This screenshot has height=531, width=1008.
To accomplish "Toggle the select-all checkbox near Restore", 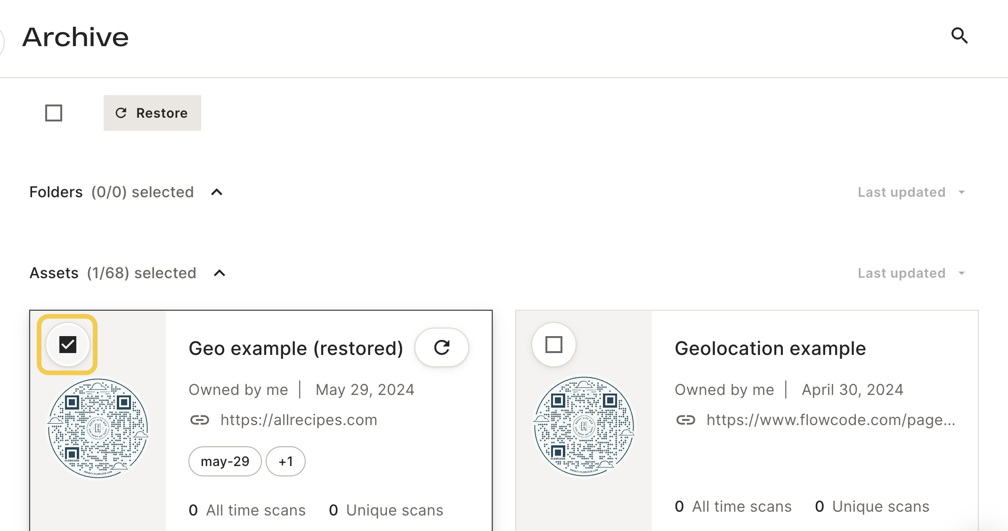I will pos(54,113).
